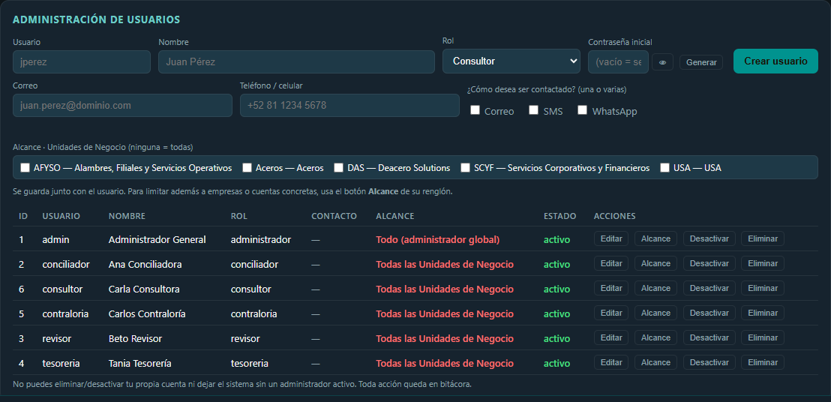The height and width of the screenshot is (402, 831).
Task: Deactivate the revisor user
Action: click(x=709, y=338)
